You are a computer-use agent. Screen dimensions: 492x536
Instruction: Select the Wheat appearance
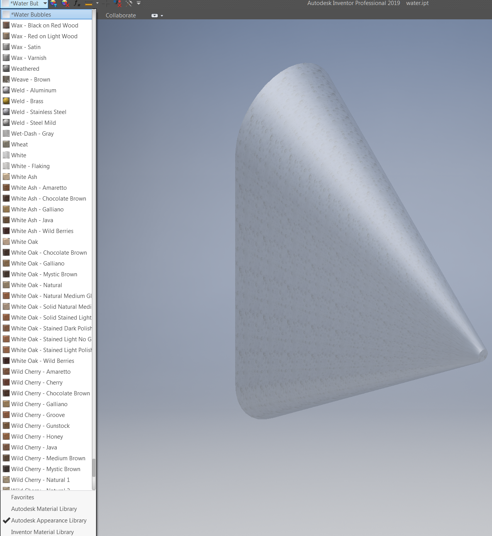click(46, 145)
